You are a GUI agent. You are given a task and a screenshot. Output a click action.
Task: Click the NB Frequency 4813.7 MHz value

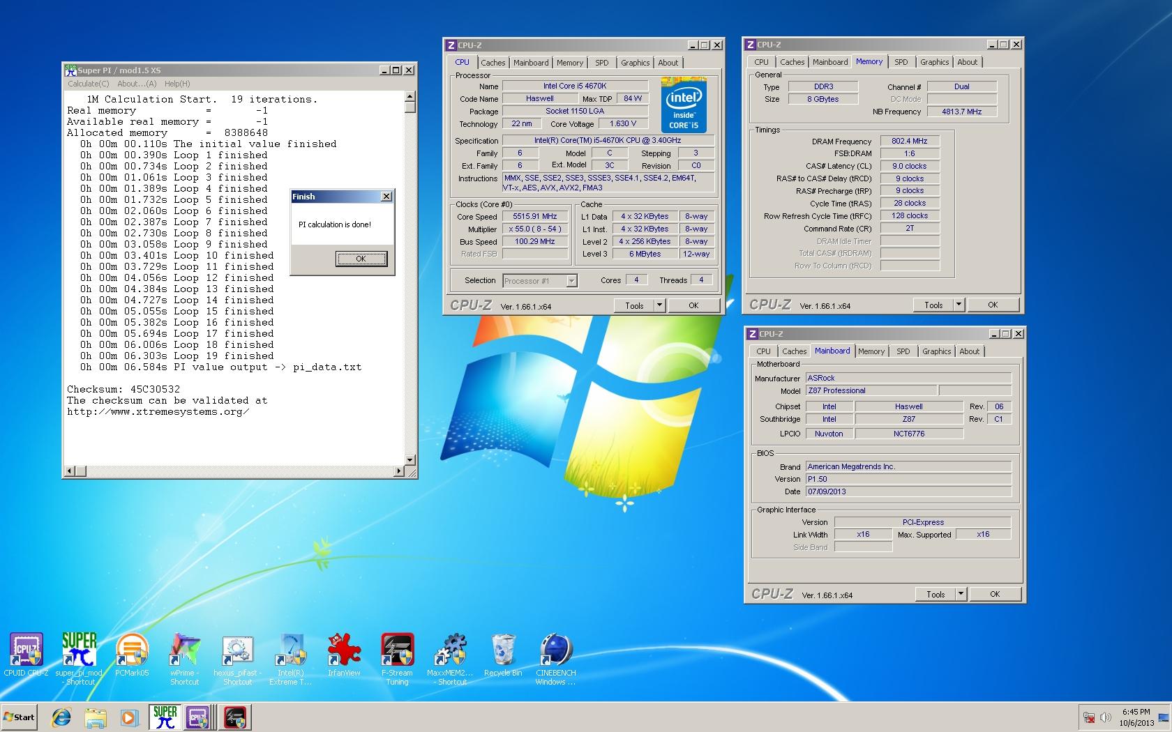point(962,112)
